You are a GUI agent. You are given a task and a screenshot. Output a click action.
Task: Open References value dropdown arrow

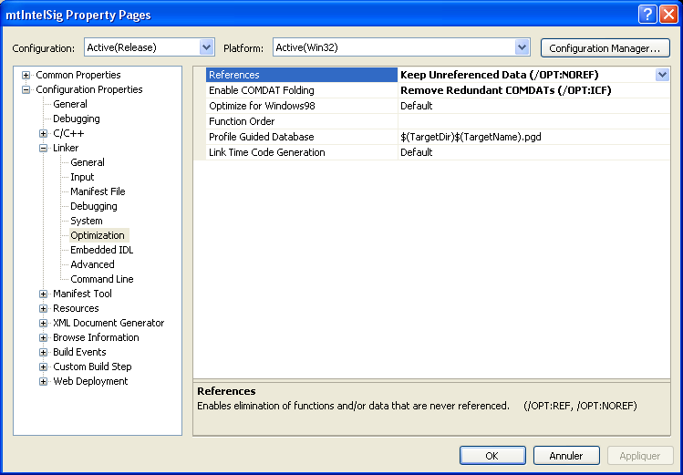tap(662, 75)
